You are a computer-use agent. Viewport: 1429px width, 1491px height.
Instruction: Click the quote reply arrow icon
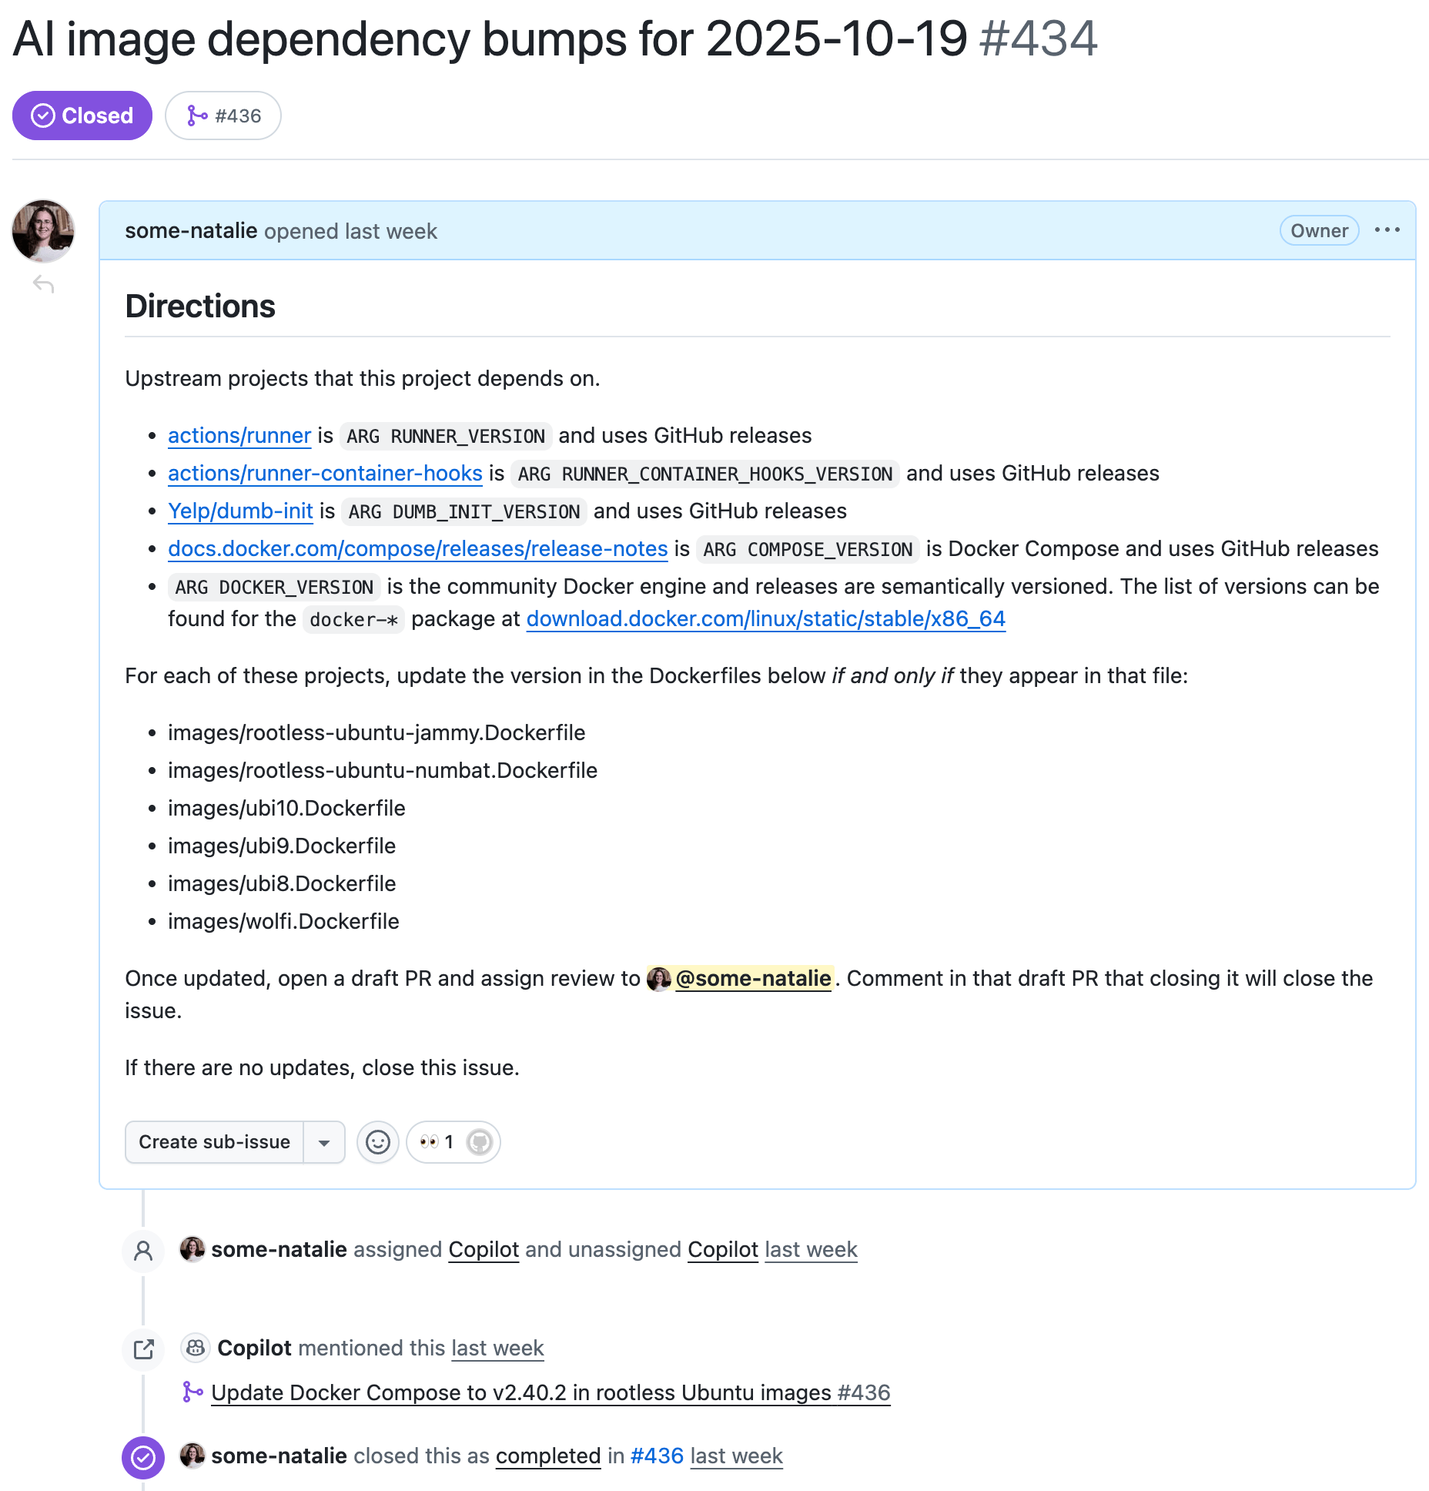44,285
